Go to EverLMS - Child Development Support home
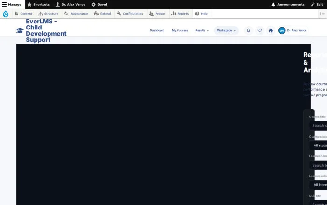 click(46, 30)
